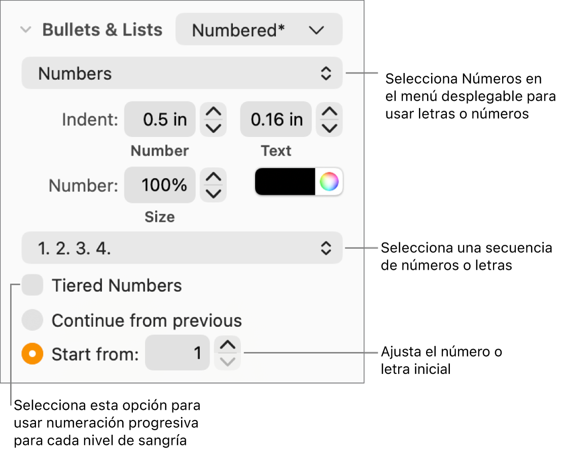Decrement the Start from value

click(x=227, y=360)
